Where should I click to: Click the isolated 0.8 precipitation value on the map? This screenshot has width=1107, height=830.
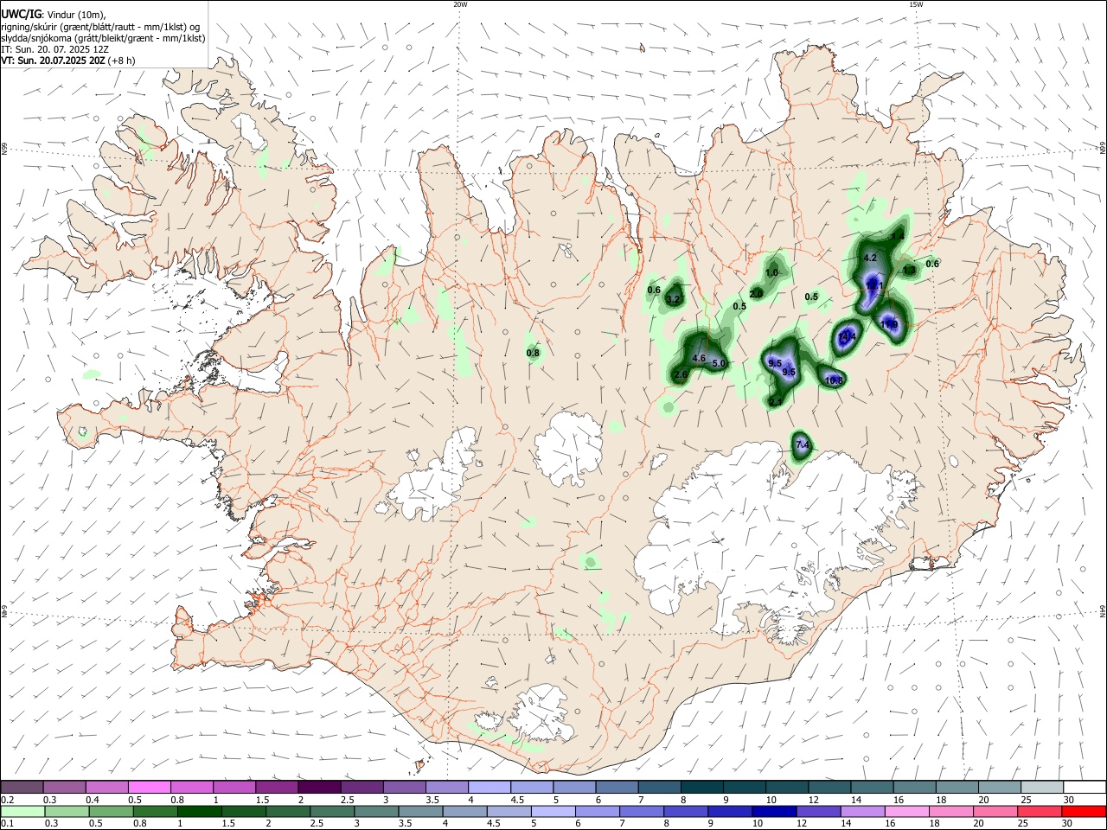[533, 353]
